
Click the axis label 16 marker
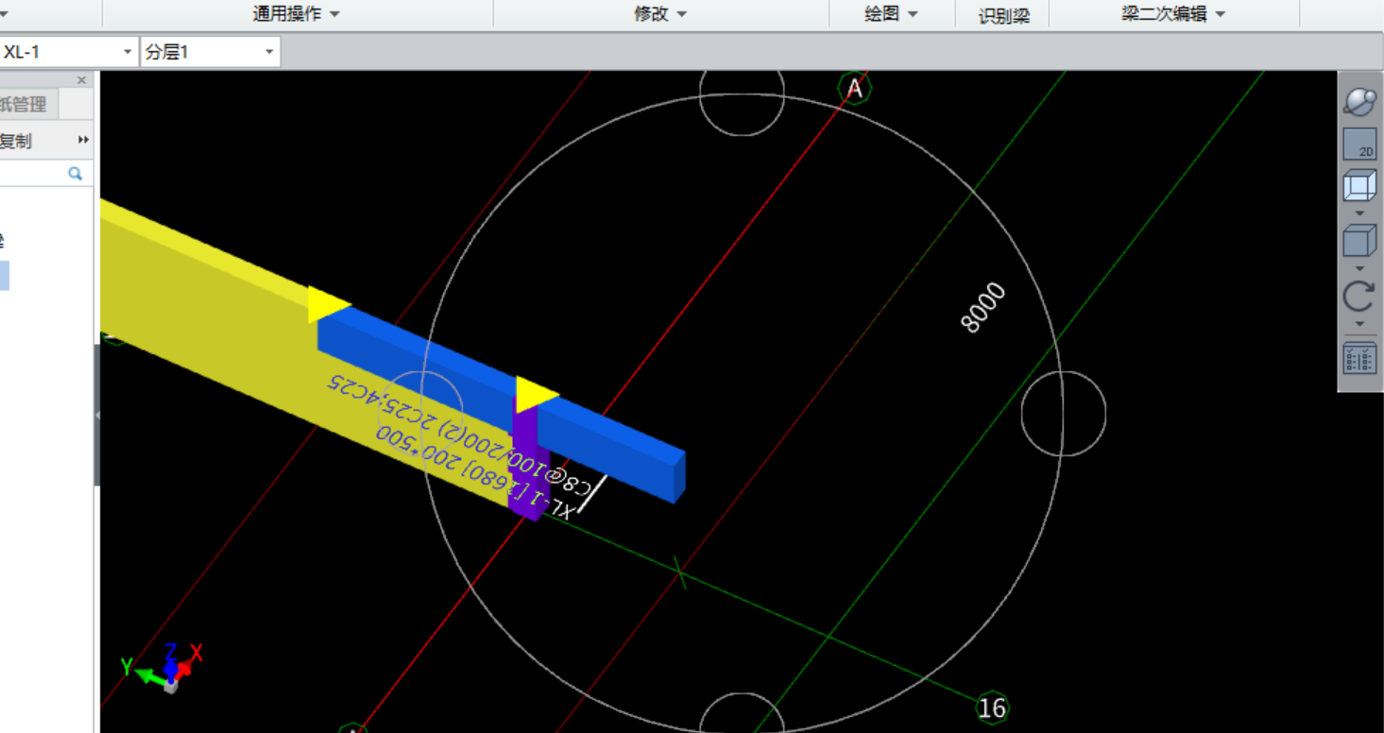992,707
